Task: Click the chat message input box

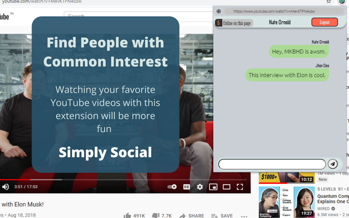Action: [272, 164]
